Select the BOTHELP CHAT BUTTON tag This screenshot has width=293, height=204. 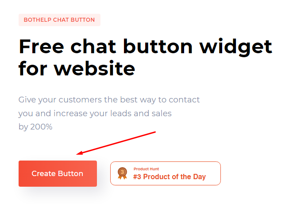59,20
